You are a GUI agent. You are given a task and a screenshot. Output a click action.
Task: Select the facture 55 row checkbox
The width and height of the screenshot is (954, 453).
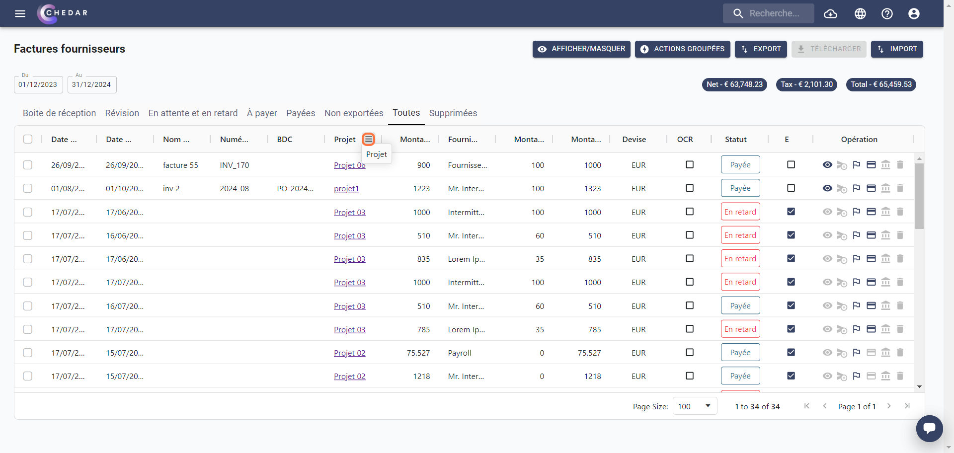tap(28, 165)
